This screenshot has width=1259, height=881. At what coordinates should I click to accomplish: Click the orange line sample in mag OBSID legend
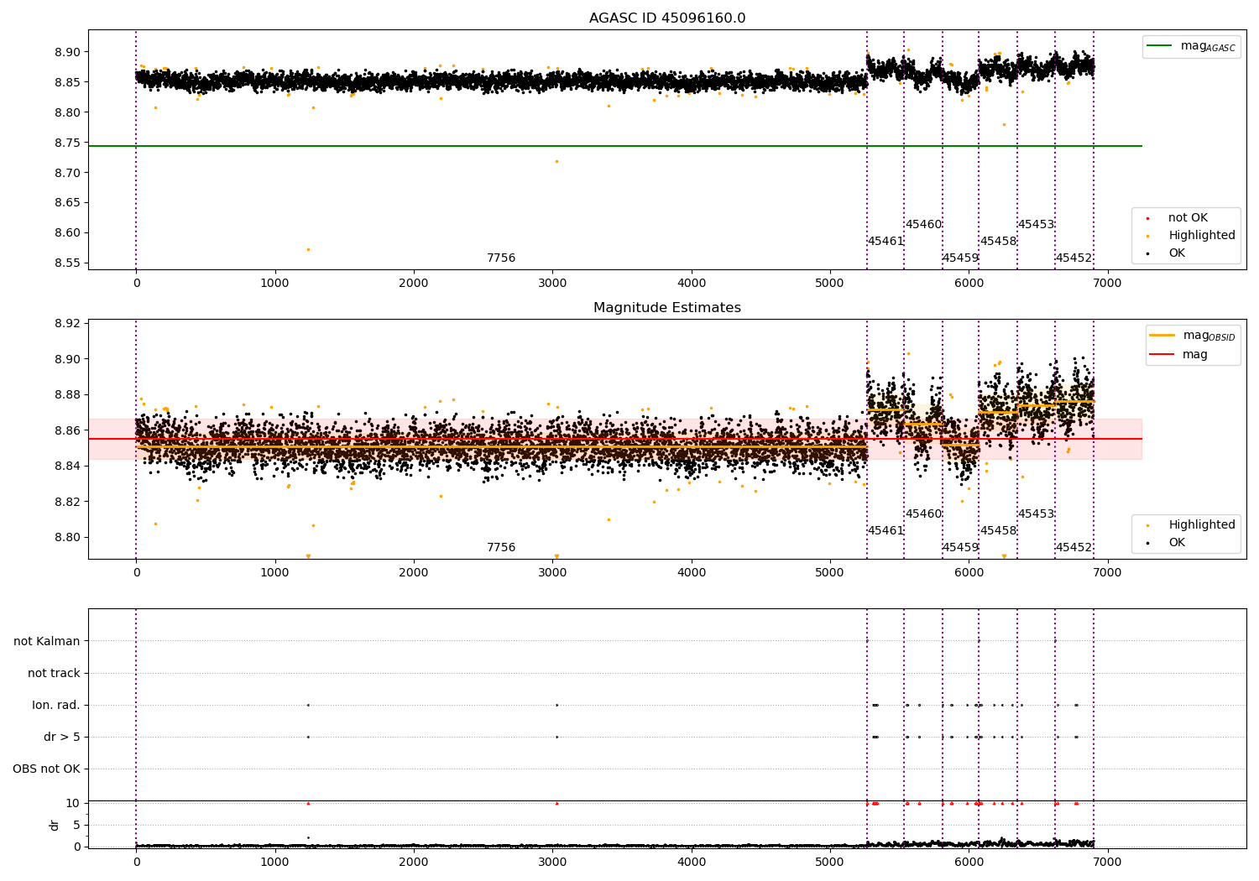(1162, 336)
